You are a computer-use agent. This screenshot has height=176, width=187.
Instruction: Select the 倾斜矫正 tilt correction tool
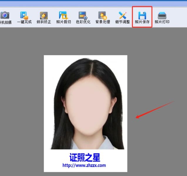(44, 18)
